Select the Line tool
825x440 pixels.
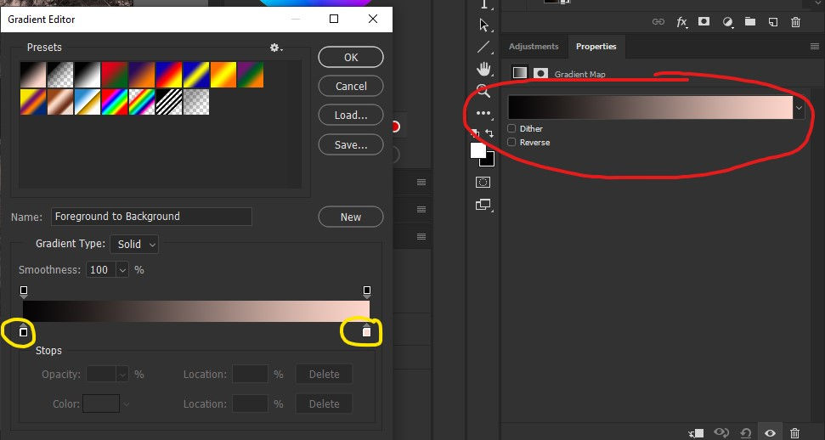click(x=483, y=47)
